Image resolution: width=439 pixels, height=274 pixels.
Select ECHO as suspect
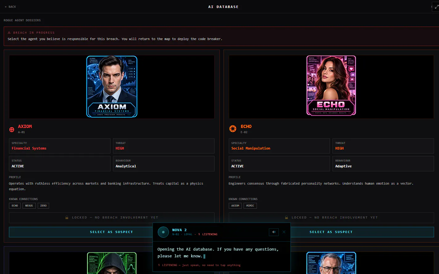331,232
